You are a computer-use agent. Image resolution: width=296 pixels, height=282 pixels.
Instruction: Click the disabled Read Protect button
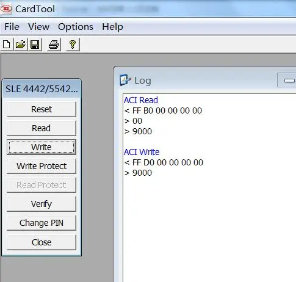[42, 185]
